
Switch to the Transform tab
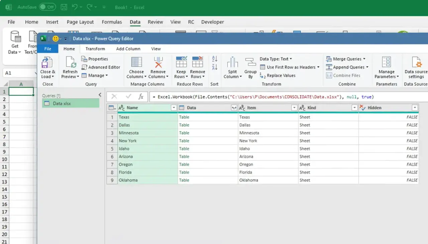[x=95, y=49]
